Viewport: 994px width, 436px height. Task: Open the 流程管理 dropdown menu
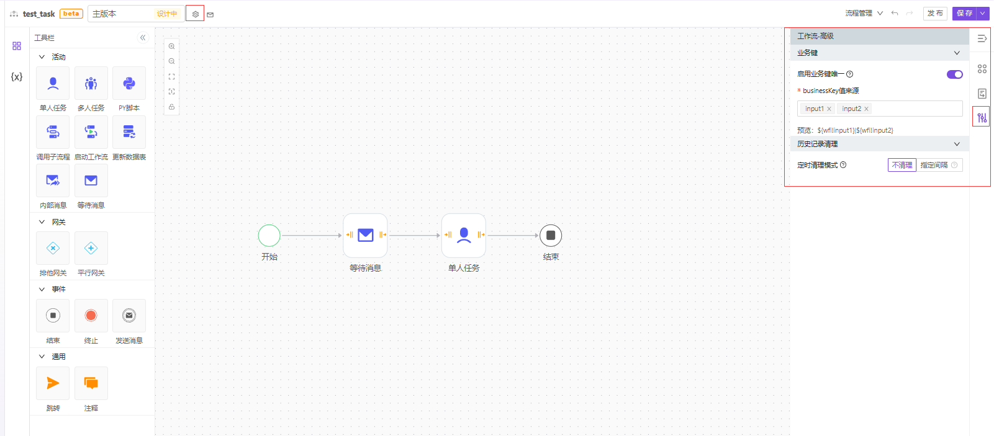[864, 13]
